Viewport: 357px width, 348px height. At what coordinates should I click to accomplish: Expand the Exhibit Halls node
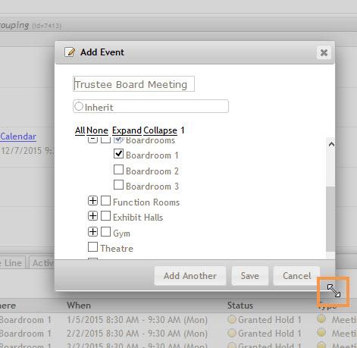92,216
